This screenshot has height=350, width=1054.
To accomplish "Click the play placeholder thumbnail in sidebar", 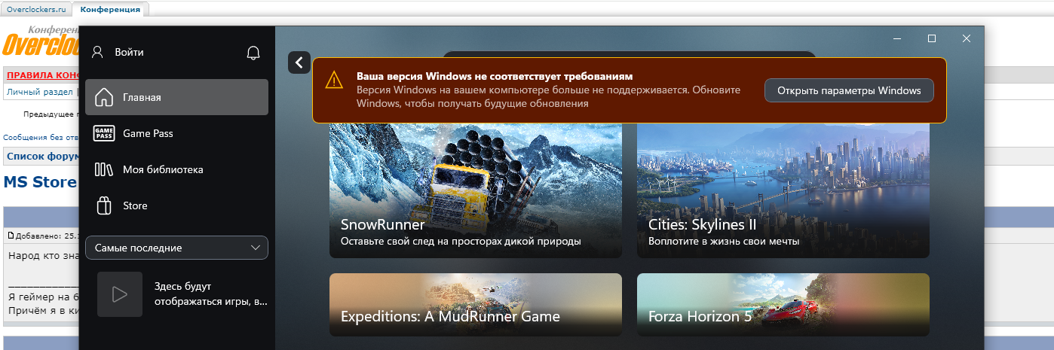I will click(120, 294).
